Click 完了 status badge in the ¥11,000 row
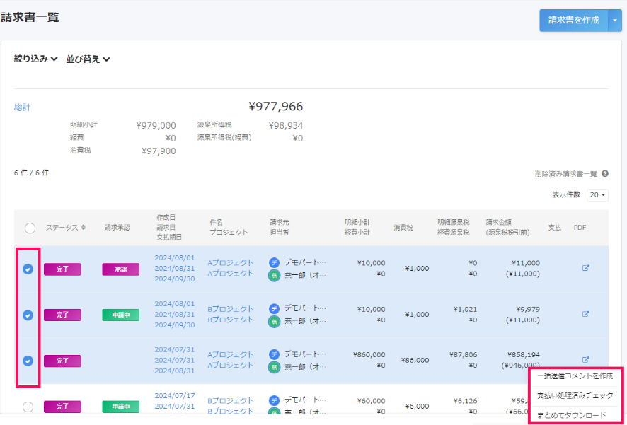Image resolution: width=627 pixels, height=425 pixels. [62, 269]
